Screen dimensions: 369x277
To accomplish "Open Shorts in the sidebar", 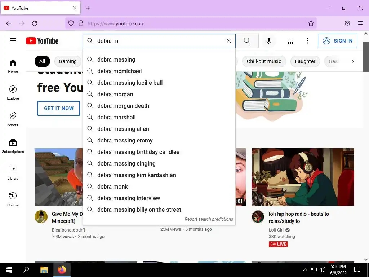I will coord(13,119).
